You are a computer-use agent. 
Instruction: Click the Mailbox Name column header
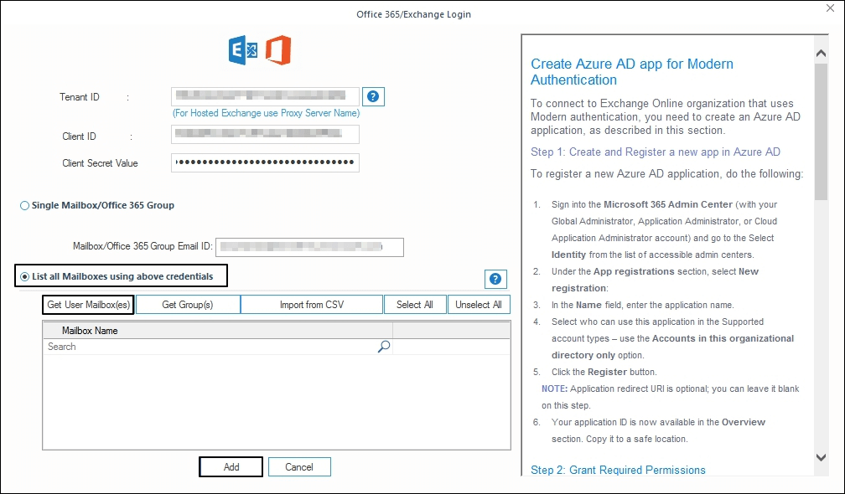pos(218,331)
